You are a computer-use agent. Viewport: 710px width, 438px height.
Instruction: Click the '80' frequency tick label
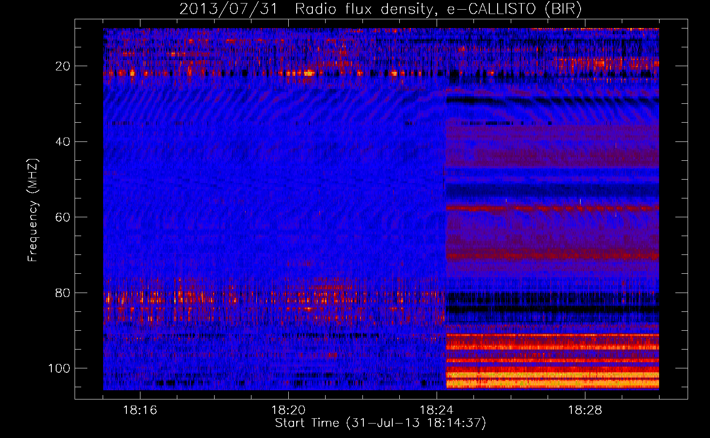(63, 293)
